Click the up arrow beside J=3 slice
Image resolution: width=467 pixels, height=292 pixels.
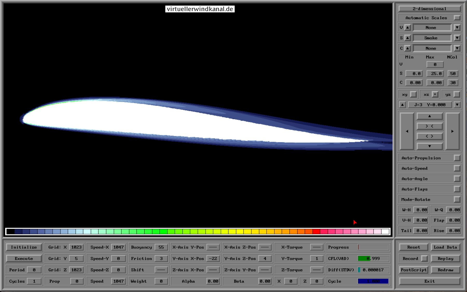click(402, 105)
